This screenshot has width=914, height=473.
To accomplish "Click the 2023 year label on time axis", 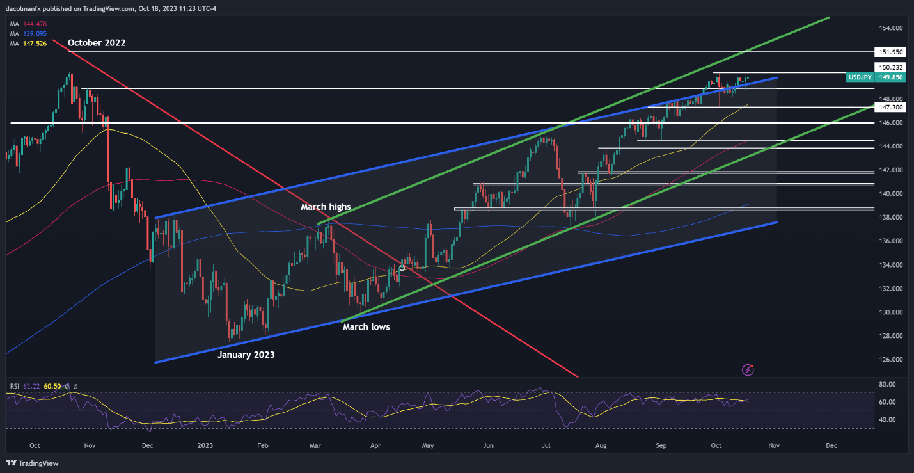I will pos(207,445).
